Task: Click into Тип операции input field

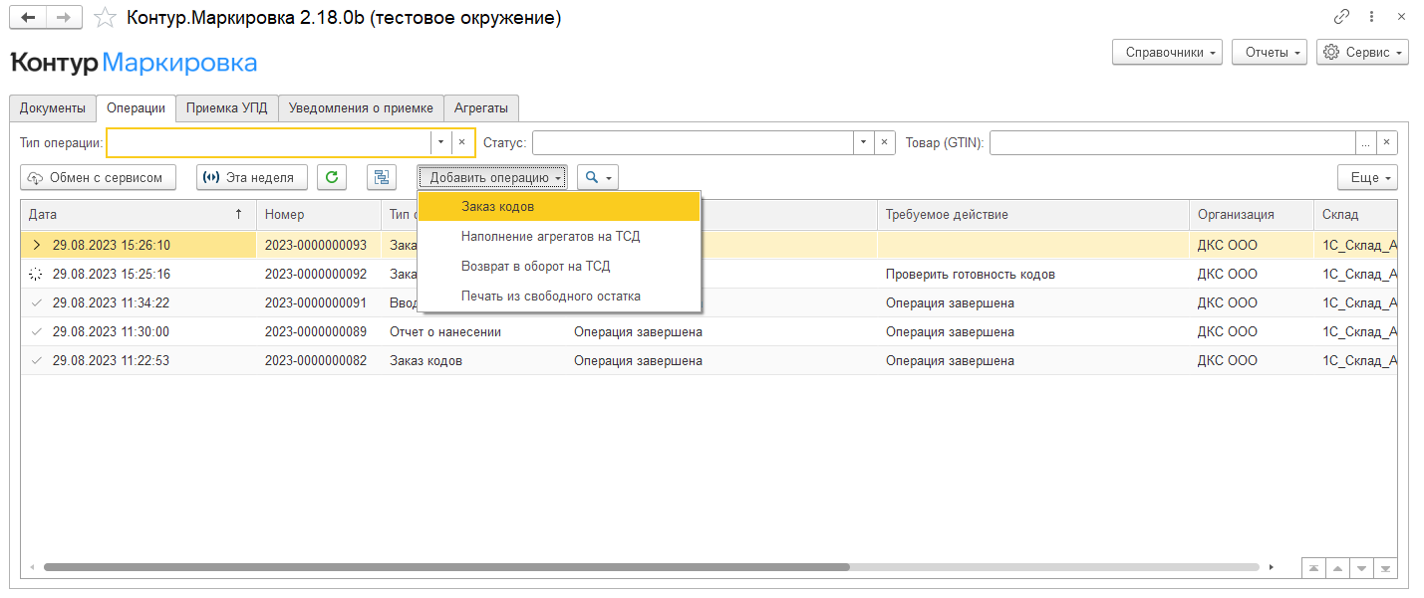Action: tap(269, 142)
